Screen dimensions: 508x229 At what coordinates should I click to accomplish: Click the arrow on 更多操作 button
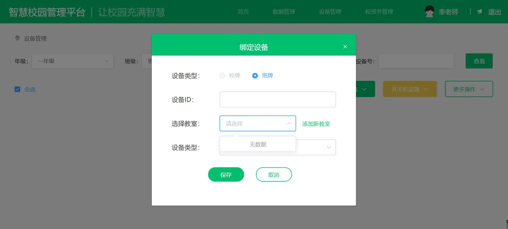tap(482, 89)
